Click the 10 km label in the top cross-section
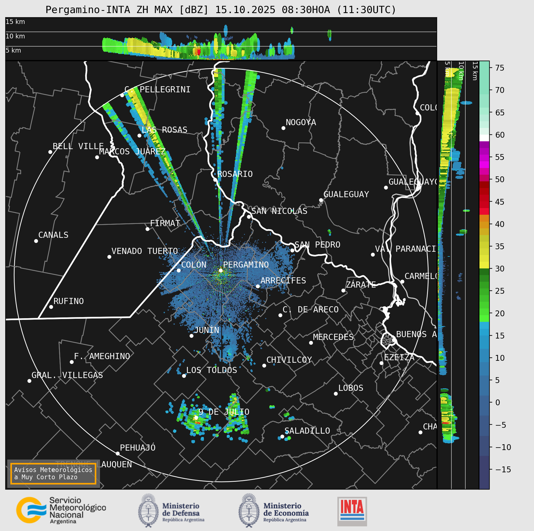The image size is (534, 531). click(x=15, y=36)
